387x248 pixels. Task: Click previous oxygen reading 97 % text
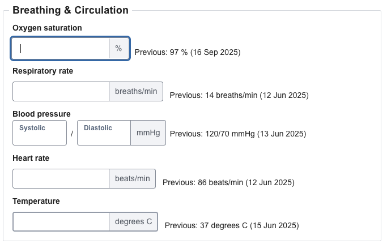coord(187,53)
